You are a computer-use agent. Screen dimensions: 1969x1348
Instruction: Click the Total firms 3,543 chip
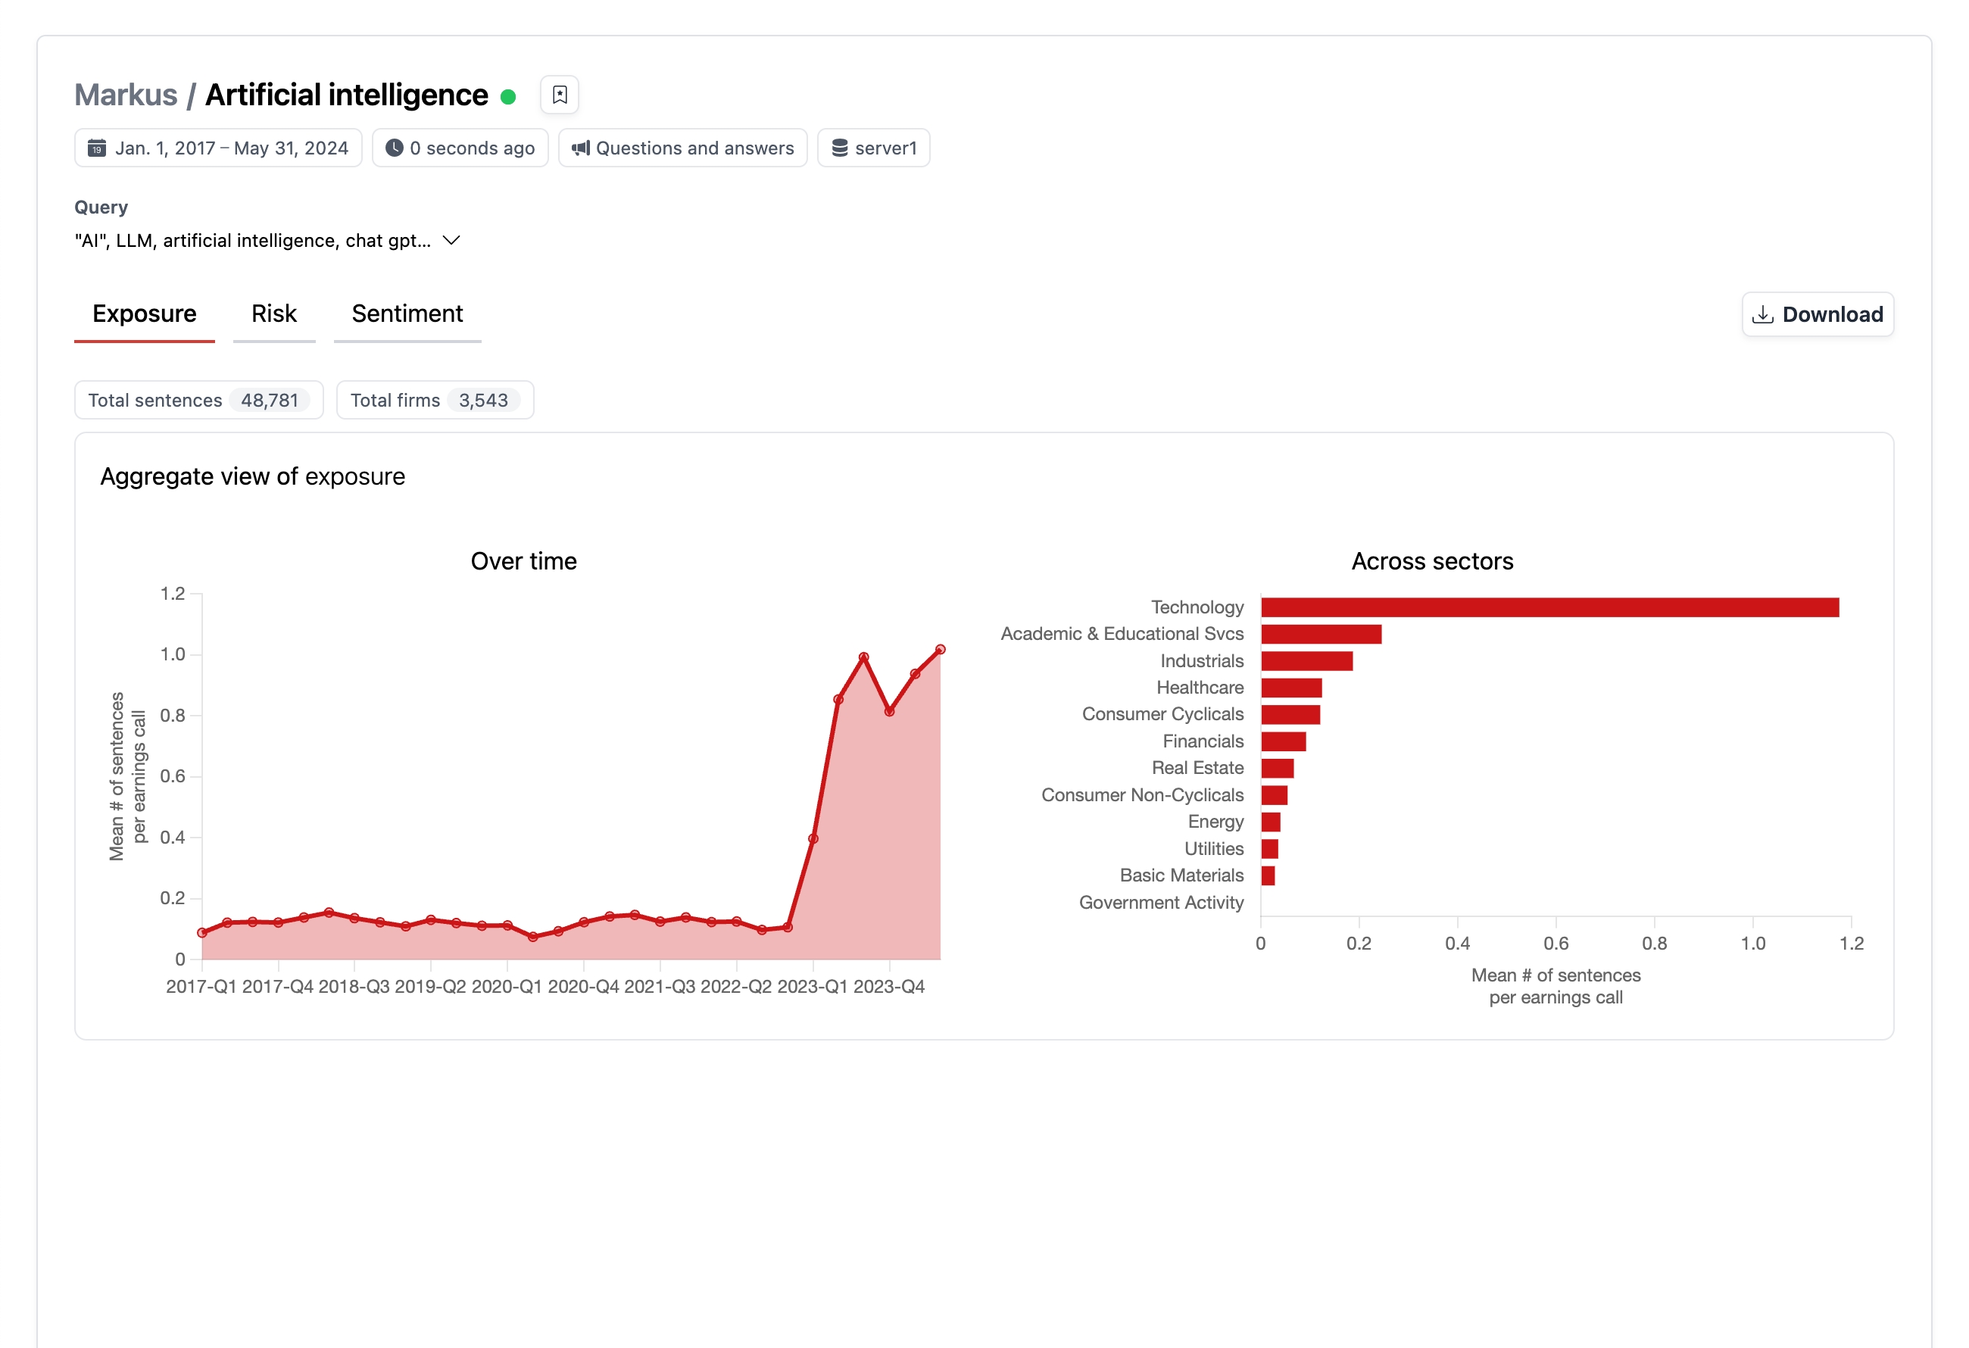[435, 400]
